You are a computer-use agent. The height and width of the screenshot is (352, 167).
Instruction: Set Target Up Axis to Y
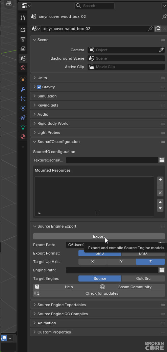121,262
